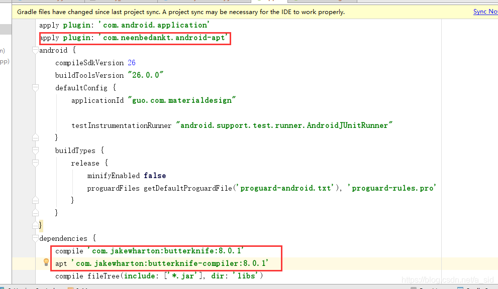Screen dimensions: 498x289
Task: Click buildToolsVersion value "26.0.0"
Action: [146, 75]
